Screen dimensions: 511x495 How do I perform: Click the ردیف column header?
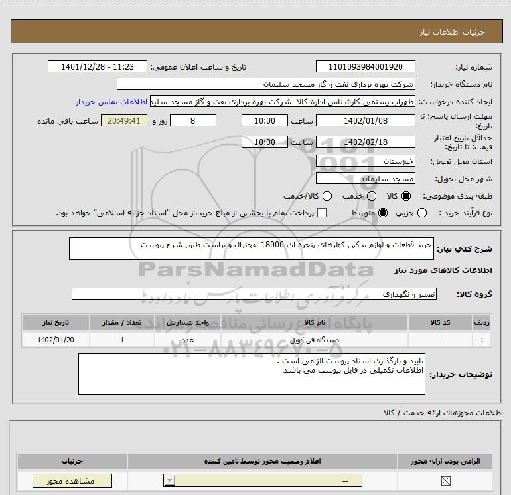pyautogui.click(x=482, y=322)
